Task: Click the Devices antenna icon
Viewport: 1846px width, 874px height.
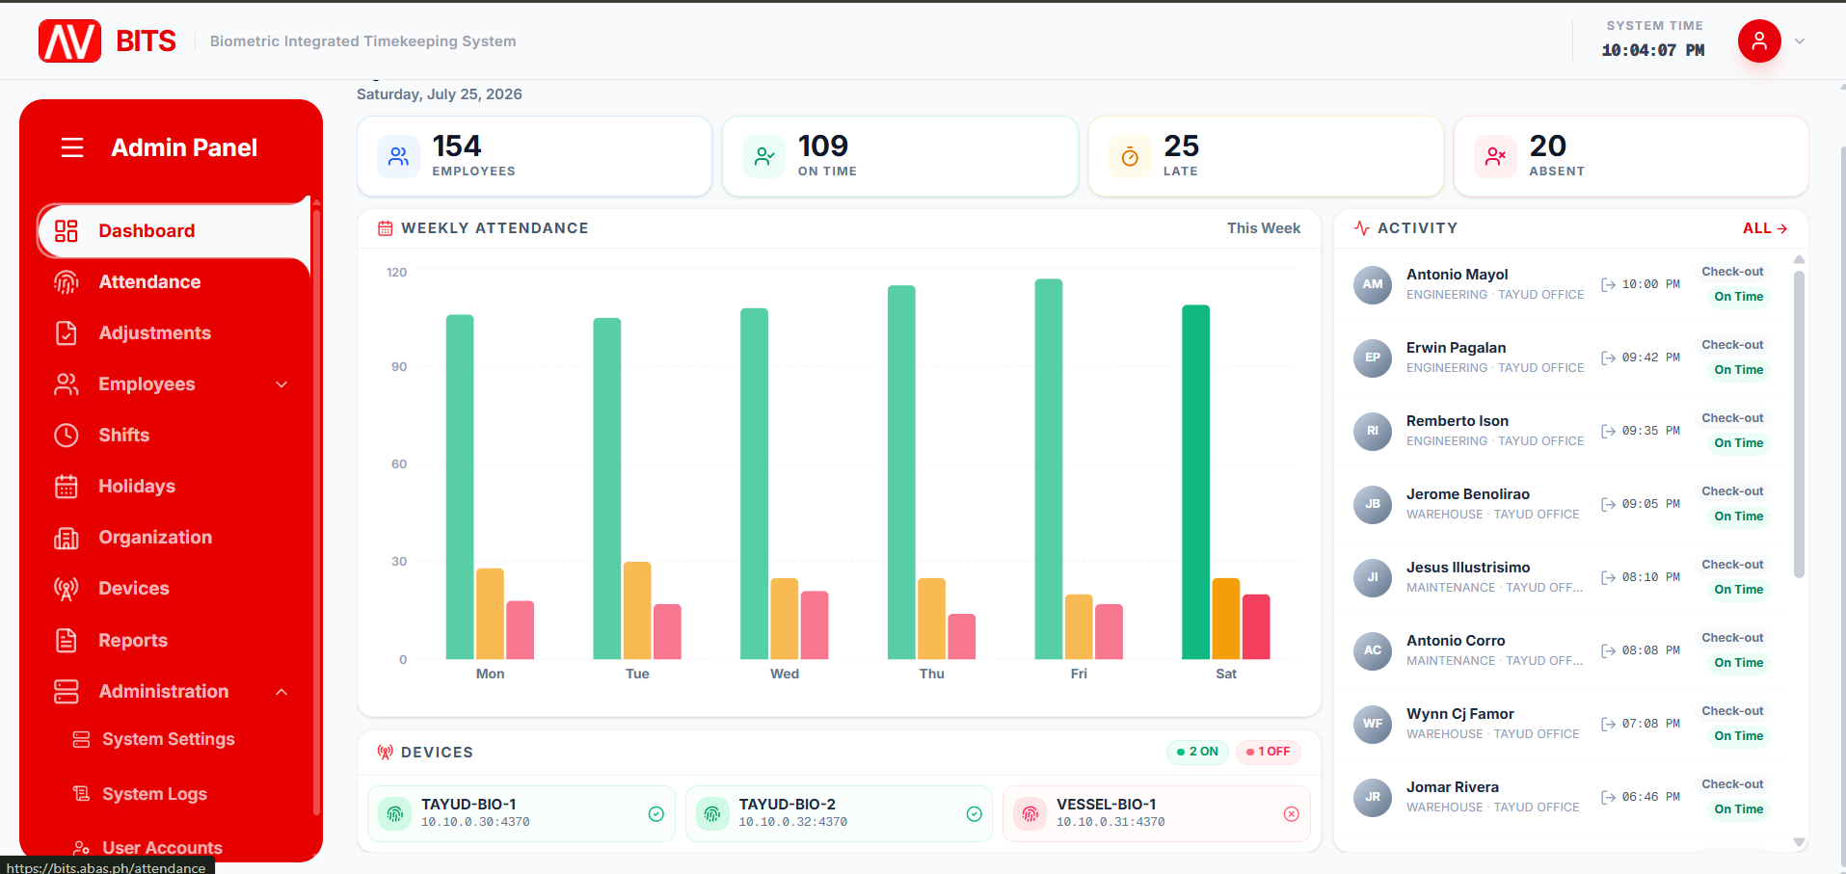Action: click(x=66, y=588)
